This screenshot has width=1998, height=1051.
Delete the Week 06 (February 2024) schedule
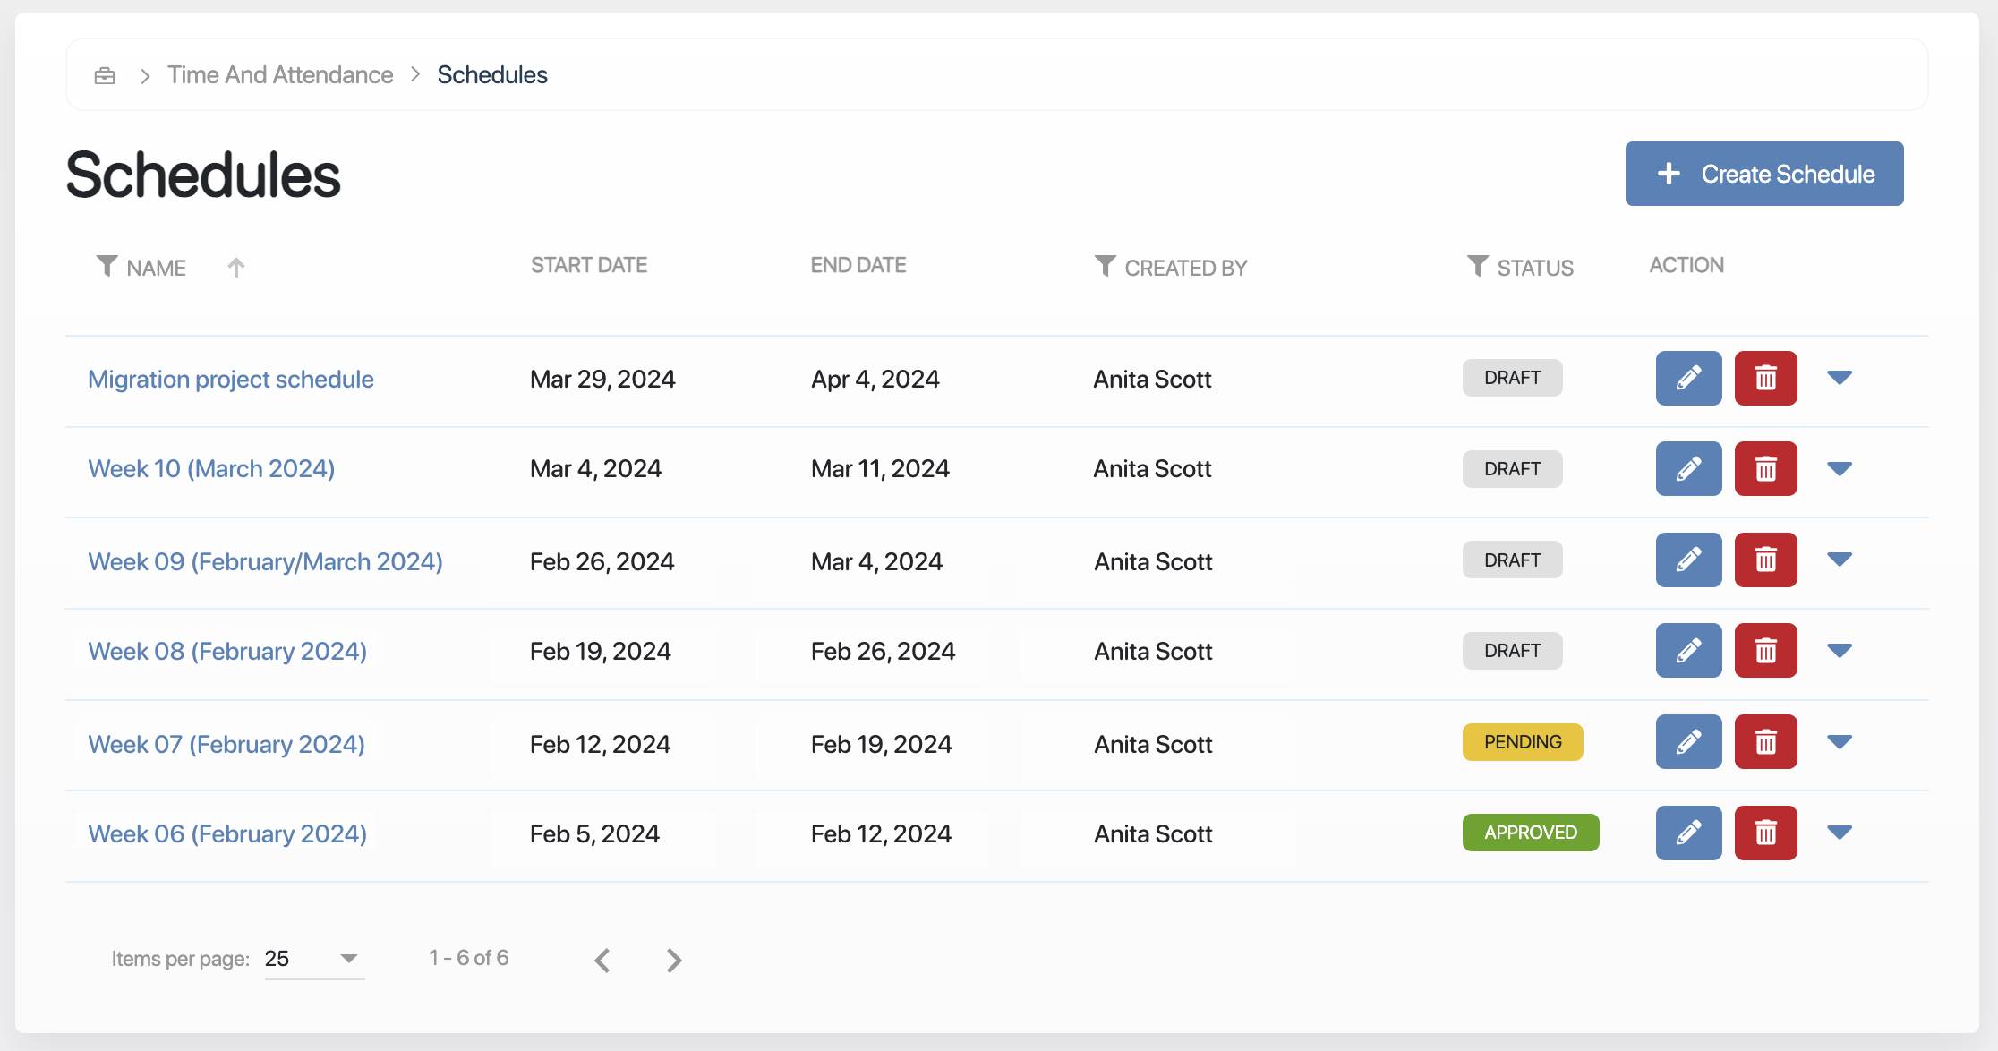point(1765,833)
